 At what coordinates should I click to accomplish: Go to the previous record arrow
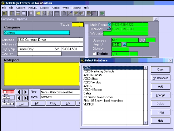click(19, 92)
